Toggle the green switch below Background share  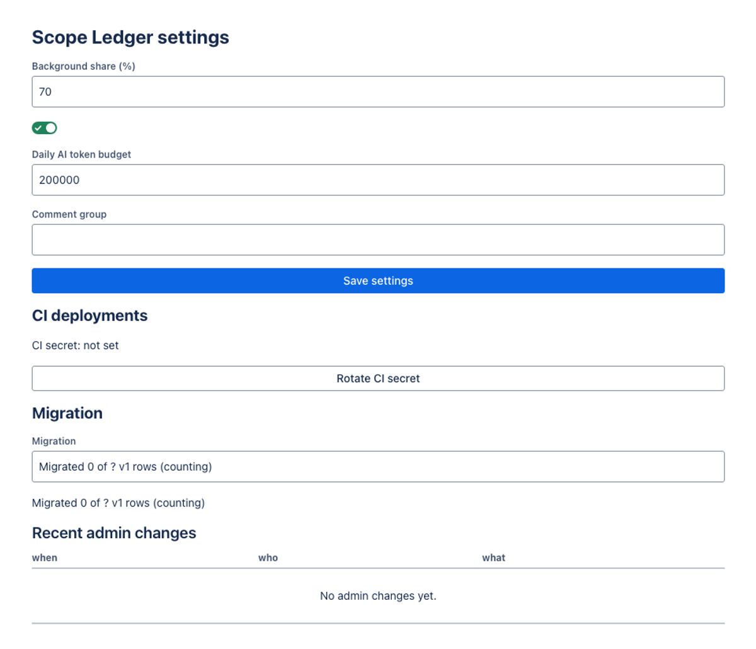pyautogui.click(x=45, y=128)
